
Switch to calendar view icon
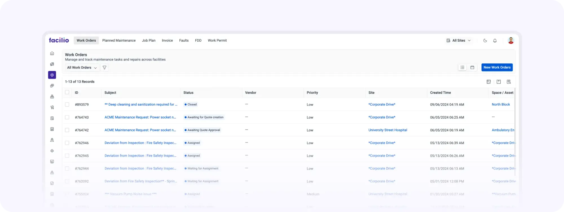[472, 68]
